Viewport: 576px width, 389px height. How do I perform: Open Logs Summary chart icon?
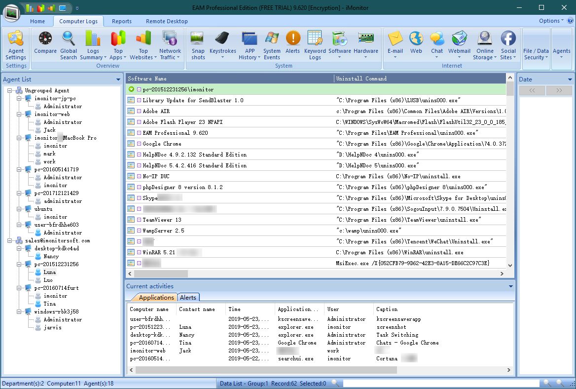93,38
